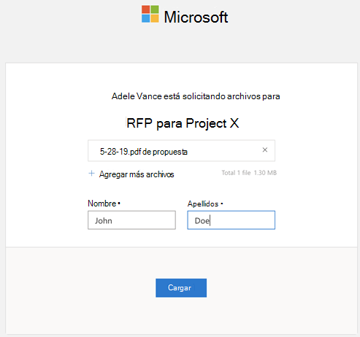
Task: Click the Microsoft wordmark text
Action: (196, 17)
